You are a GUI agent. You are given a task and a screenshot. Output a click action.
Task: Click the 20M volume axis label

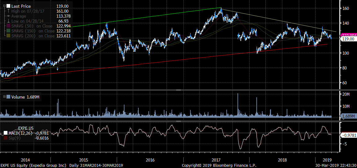coord(346,94)
